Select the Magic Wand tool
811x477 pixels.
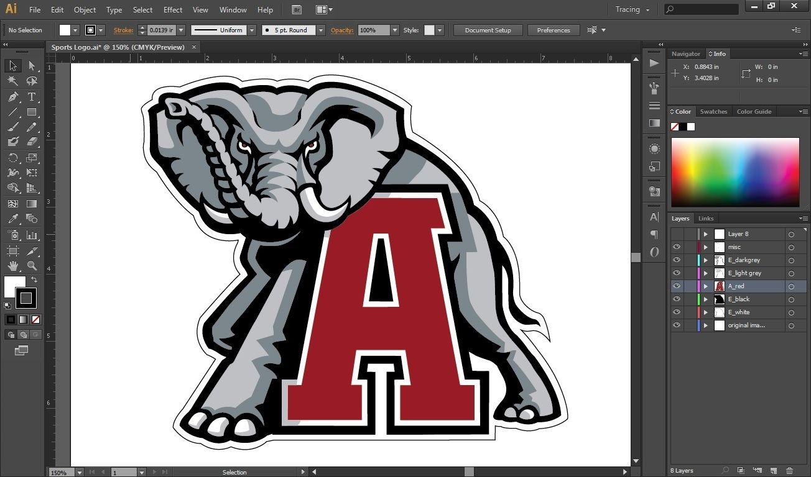[x=12, y=81]
